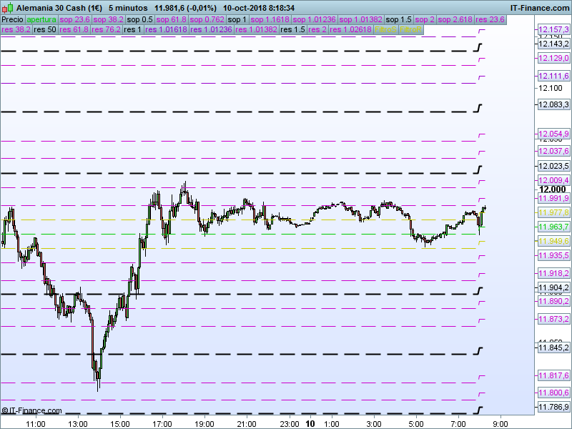The height and width of the screenshot is (429, 572).
Task: Click the res 1 legend label
Action: (x=133, y=29)
